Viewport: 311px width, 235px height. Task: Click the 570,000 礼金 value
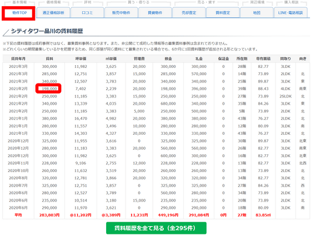coord(199,74)
